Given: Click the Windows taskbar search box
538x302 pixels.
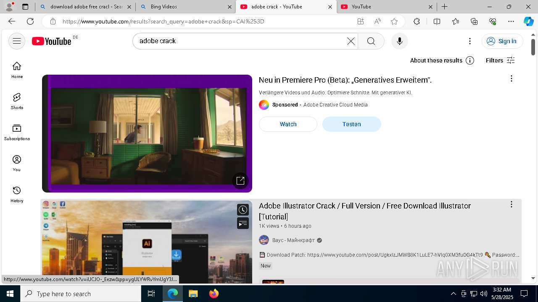Looking at the screenshot, I should [x=81, y=294].
